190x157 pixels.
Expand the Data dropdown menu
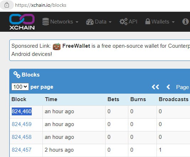click(99, 22)
